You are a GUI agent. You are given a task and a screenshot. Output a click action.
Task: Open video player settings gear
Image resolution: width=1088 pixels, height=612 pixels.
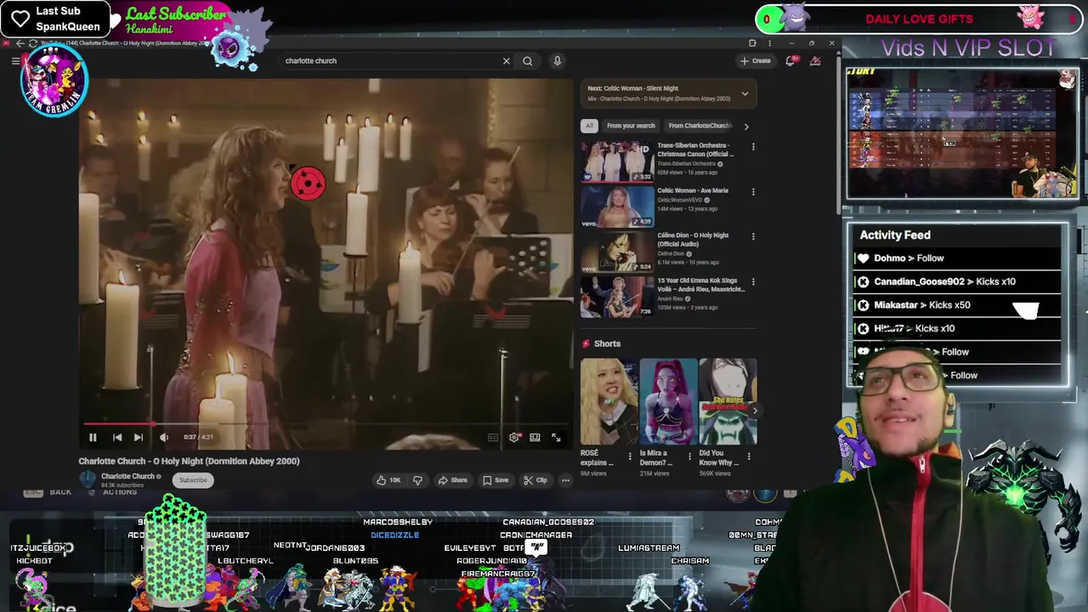(x=514, y=437)
